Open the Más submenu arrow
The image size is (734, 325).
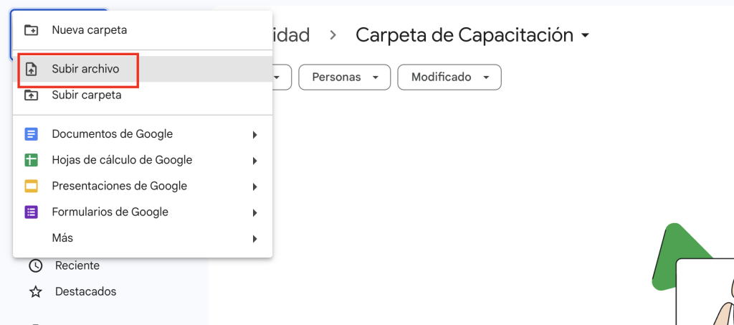click(254, 238)
